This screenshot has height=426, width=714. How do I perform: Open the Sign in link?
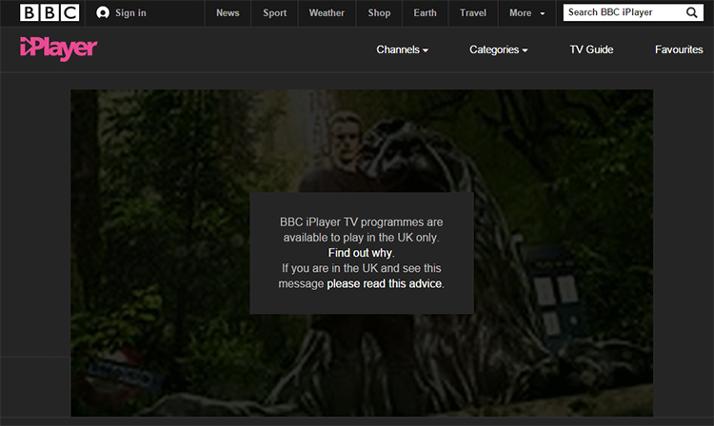tap(130, 12)
